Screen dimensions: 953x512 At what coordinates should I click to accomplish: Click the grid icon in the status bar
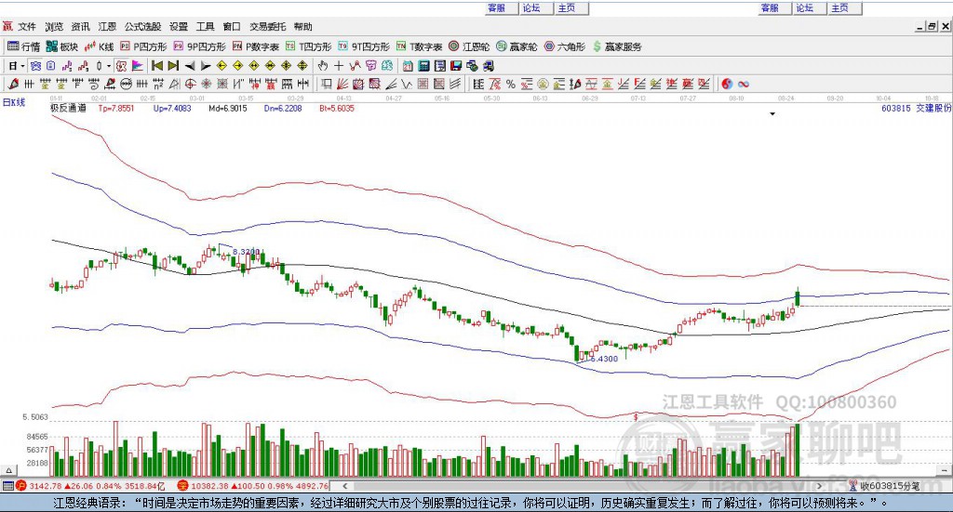coord(7,486)
